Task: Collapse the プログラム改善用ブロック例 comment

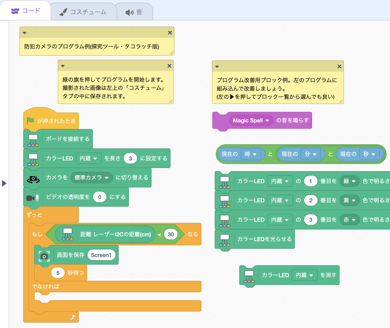Action: [x=217, y=66]
